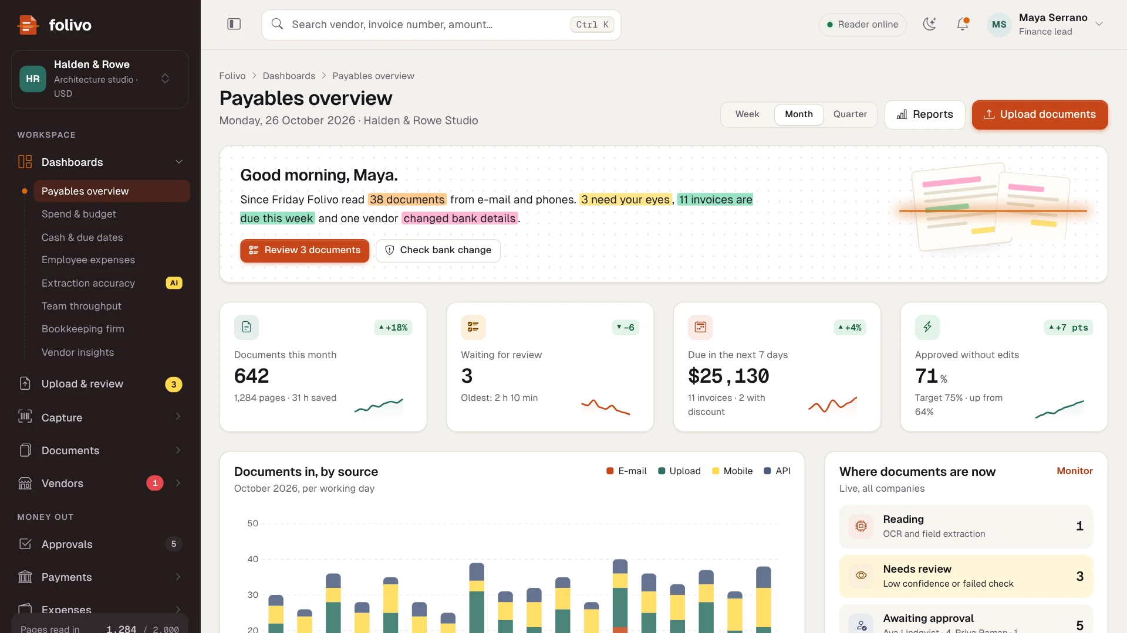Focus the vendor search field
Viewport: 1127px width, 633px height.
(x=441, y=25)
